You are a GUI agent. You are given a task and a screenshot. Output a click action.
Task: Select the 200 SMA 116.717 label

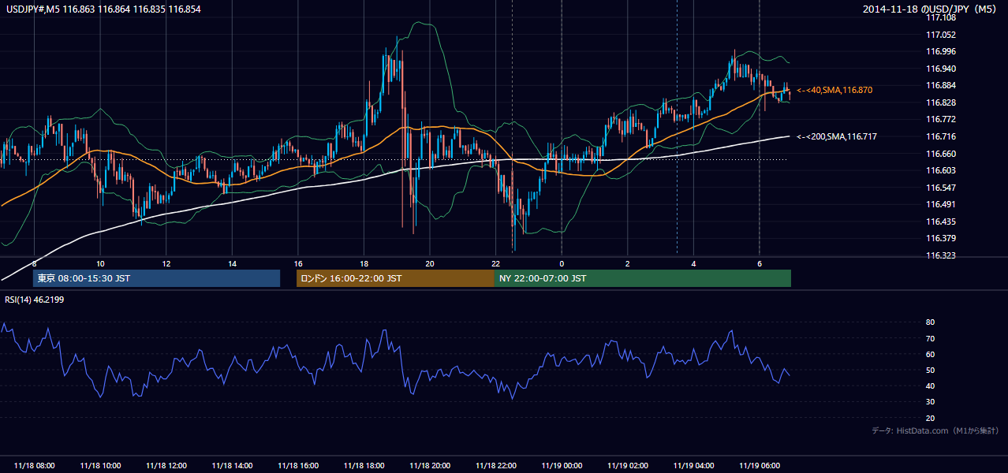pos(837,136)
